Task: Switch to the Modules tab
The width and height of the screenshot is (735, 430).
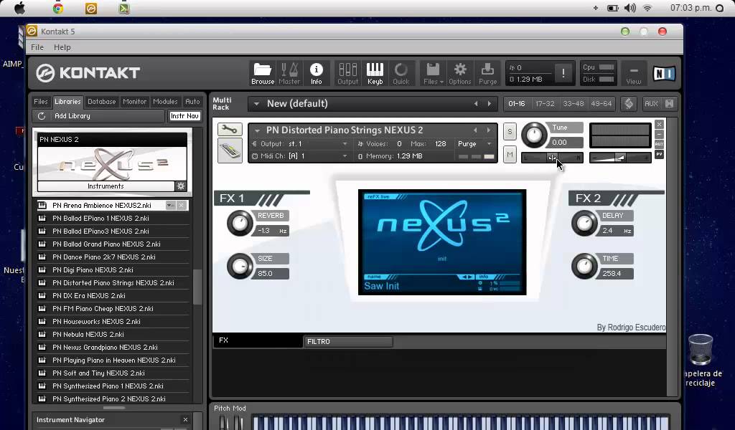Action: coord(165,102)
